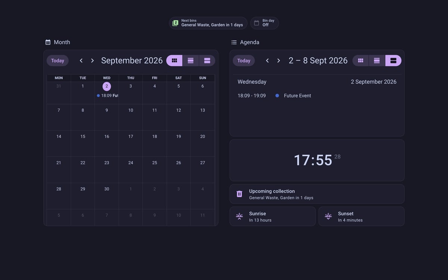Go to next week in Agenda card
Image resolution: width=448 pixels, height=280 pixels.
click(279, 60)
